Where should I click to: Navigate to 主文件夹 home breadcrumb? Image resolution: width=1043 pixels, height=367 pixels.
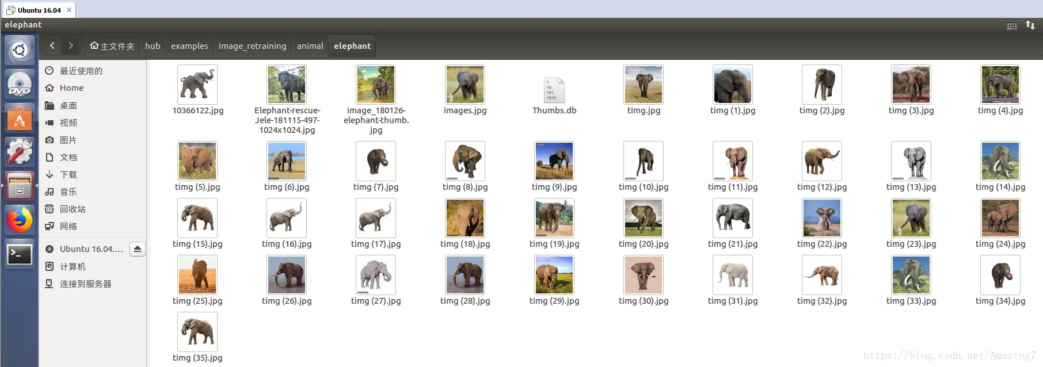(x=112, y=46)
